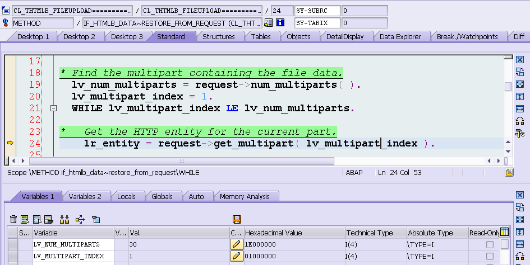
Task: Click the go-to-current-statement icon after method name
Action: [x=269, y=22]
